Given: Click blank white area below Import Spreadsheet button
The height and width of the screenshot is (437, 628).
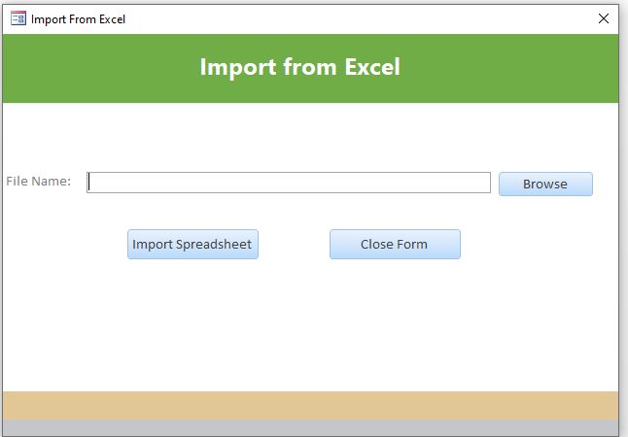Looking at the screenshot, I should [x=192, y=320].
